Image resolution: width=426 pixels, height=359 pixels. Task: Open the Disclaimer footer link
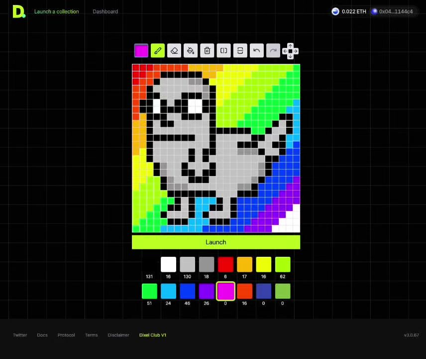118,335
